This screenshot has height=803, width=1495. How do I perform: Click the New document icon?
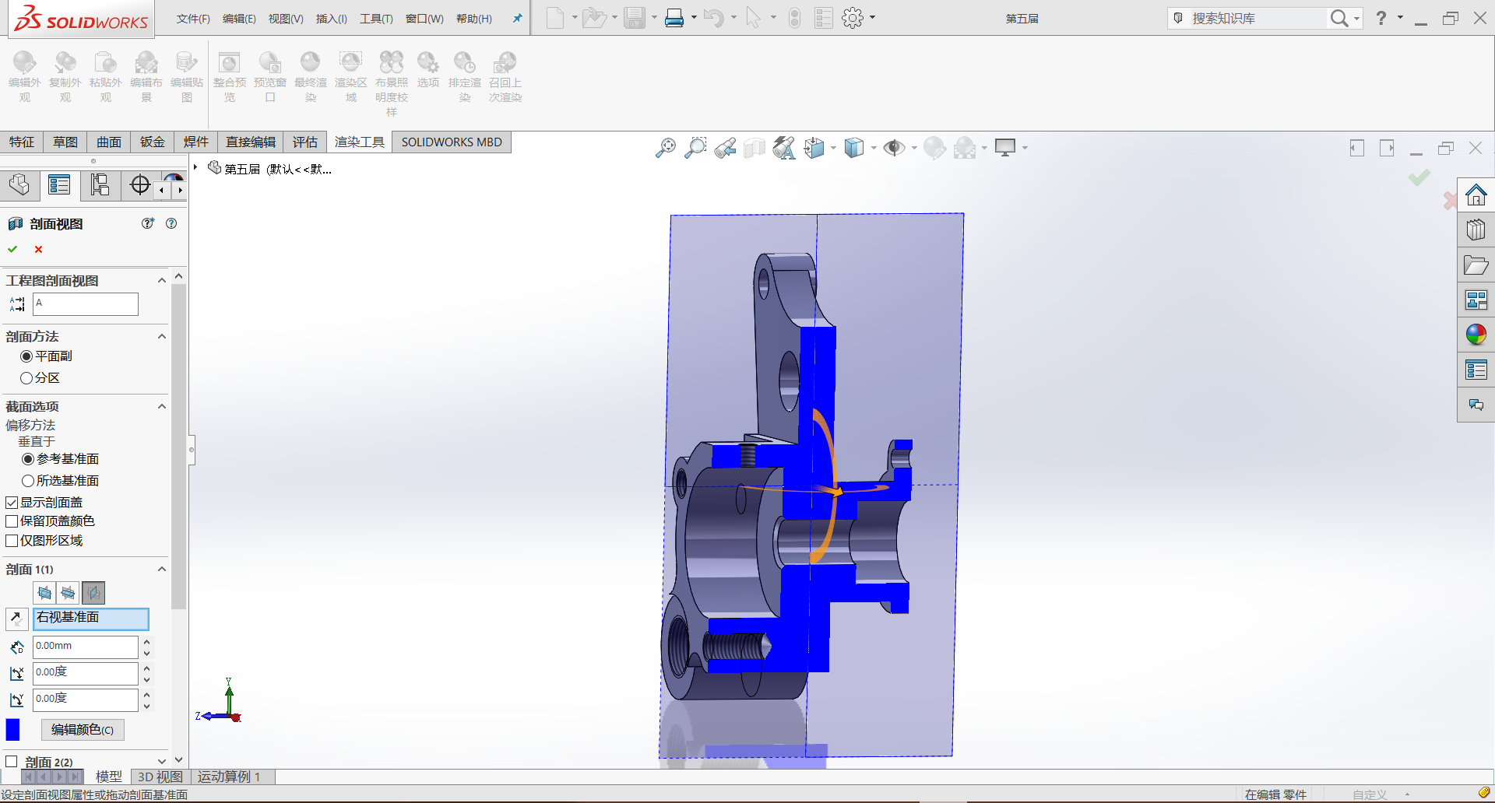click(554, 18)
